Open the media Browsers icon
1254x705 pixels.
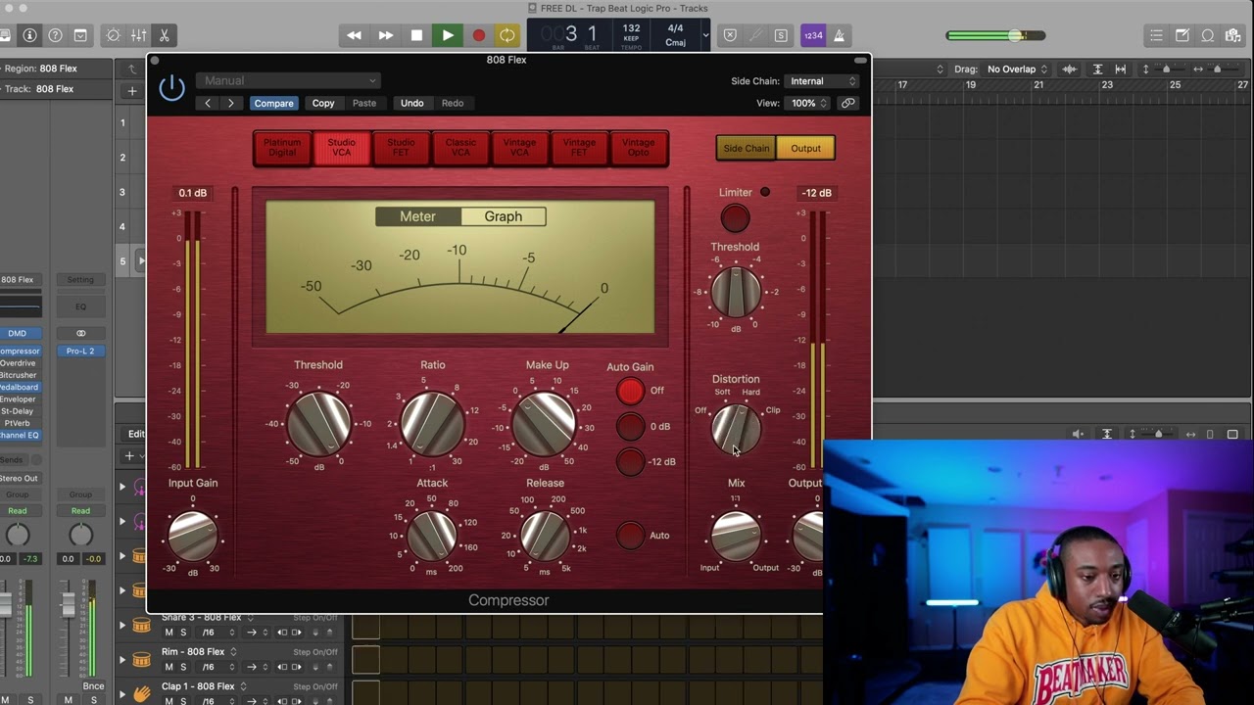point(1233,35)
